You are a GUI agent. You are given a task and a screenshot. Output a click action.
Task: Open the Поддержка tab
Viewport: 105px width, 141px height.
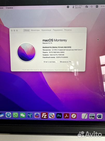point(58,30)
